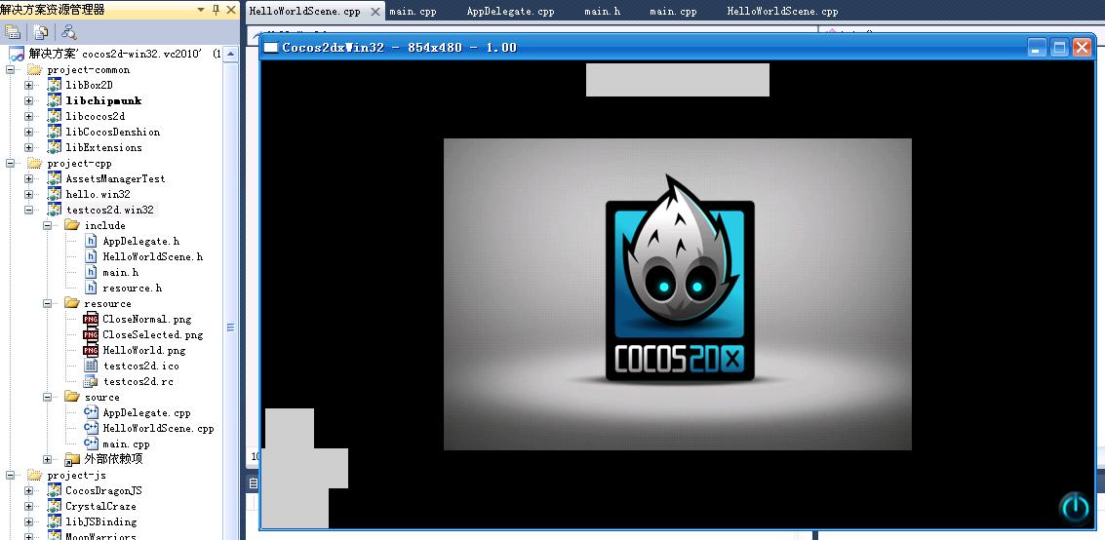Expand the 外部依赖项 node
The height and width of the screenshot is (540, 1105).
coord(47,460)
